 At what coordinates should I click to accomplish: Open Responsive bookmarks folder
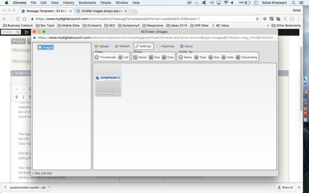tap(153, 25)
